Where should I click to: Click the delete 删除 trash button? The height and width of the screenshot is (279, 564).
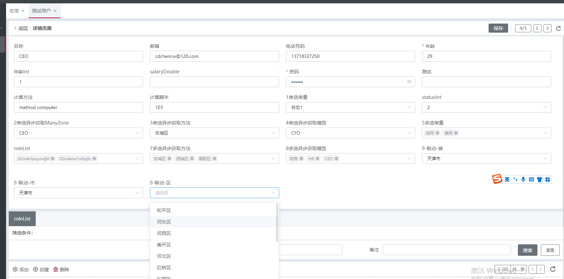tap(61, 270)
